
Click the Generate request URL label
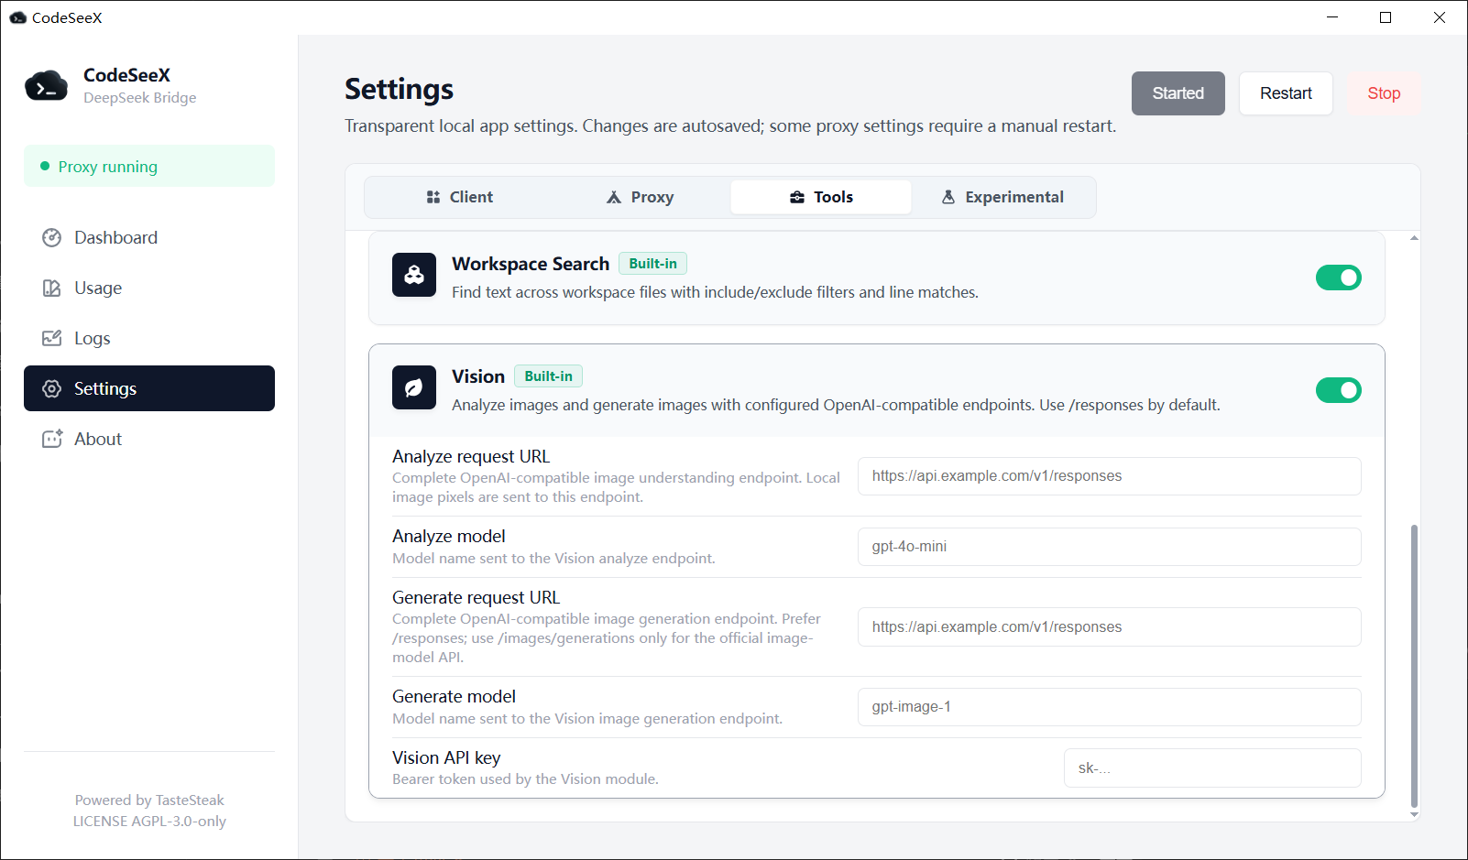point(476,597)
